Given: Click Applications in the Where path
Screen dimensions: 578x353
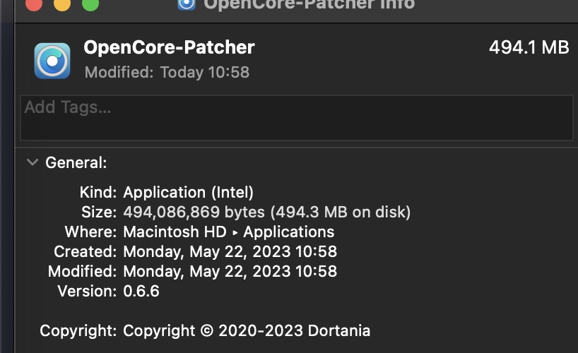Looking at the screenshot, I should coord(288,232).
